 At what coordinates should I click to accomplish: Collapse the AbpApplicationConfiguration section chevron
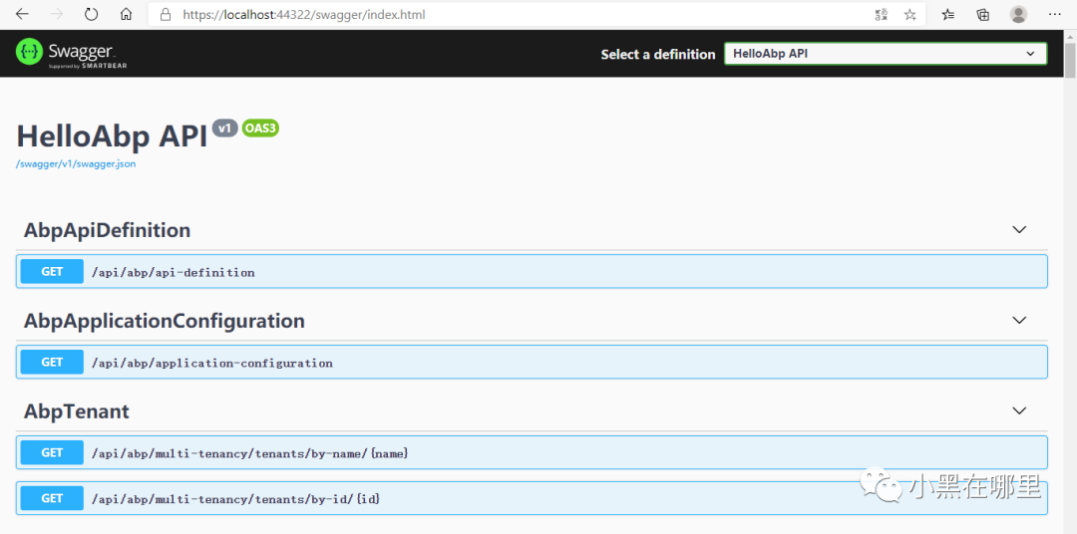coord(1019,320)
